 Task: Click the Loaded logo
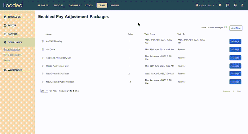point(13,5)
